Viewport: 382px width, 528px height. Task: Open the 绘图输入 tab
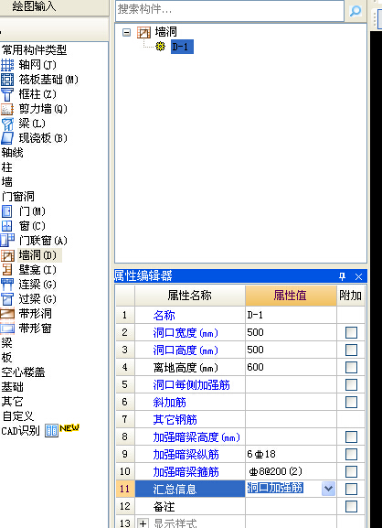pyautogui.click(x=34, y=6)
